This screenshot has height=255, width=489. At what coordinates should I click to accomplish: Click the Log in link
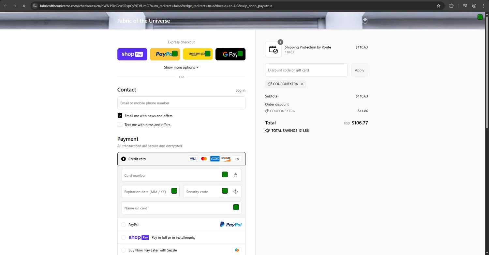[x=241, y=90]
